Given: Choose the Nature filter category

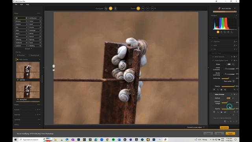Looking at the screenshot, I should 35,34.
